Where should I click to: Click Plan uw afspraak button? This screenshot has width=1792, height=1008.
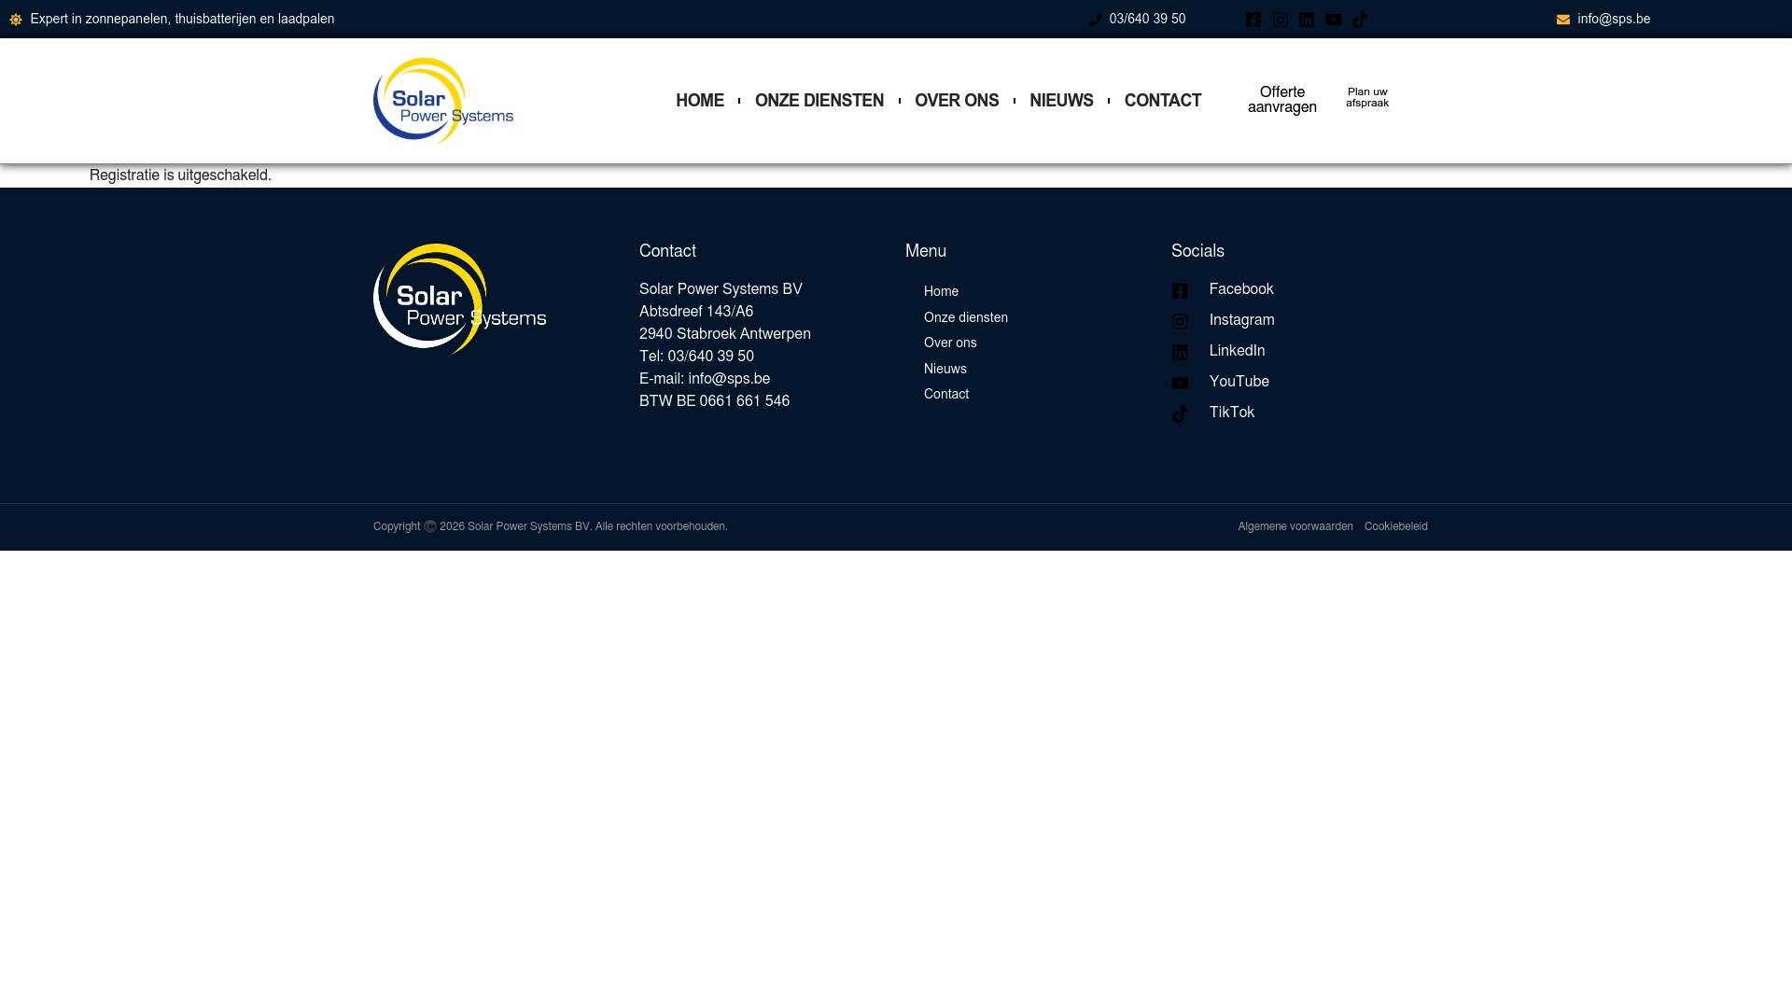pos(1367,98)
